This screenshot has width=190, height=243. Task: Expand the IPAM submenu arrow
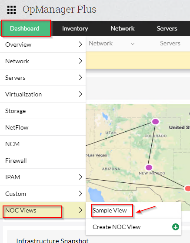80,177
